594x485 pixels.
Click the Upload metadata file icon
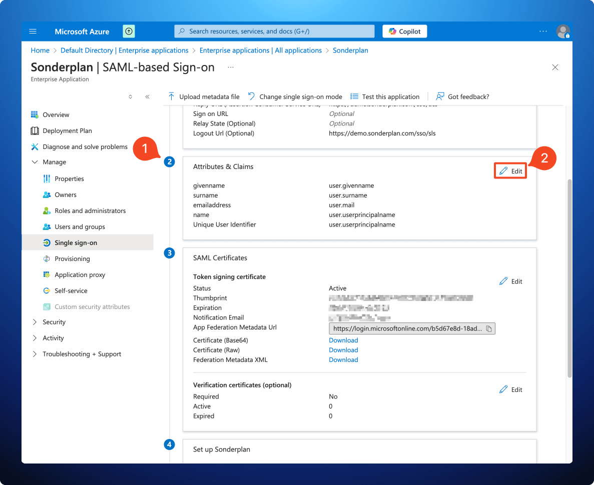[x=172, y=96]
